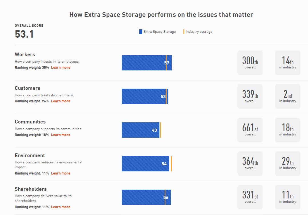Click the orange Industry average legend marker
Image resolution: width=308 pixels, height=215 pixels.
click(184, 32)
